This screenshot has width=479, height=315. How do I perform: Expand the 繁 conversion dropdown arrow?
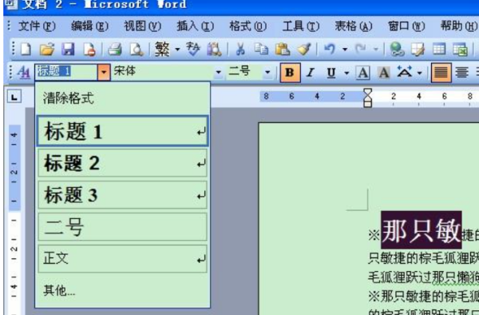tap(177, 49)
